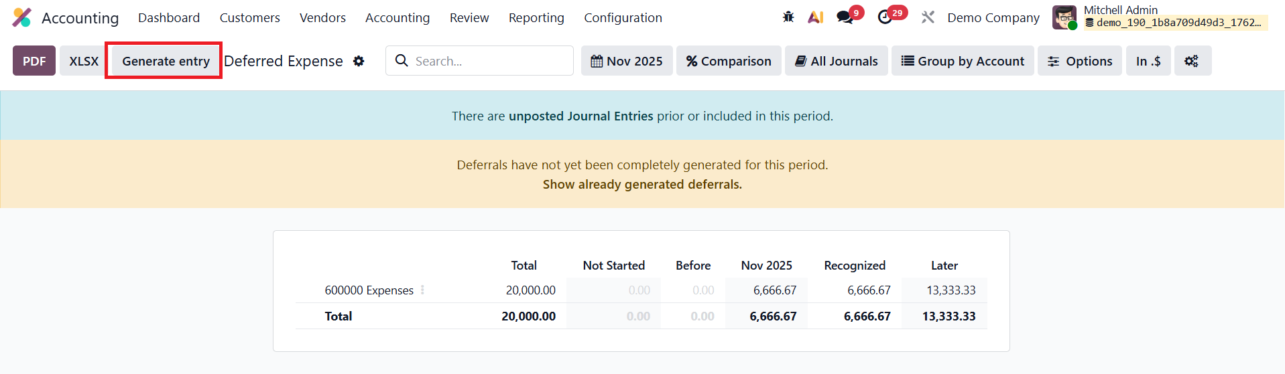The image size is (1285, 374).
Task: Expand the Options dropdown
Action: pos(1079,61)
